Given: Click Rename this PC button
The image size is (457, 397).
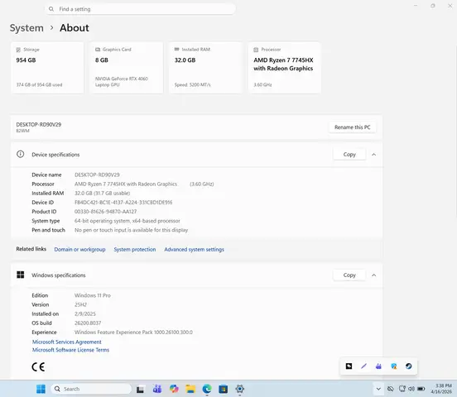Looking at the screenshot, I should click(352, 127).
